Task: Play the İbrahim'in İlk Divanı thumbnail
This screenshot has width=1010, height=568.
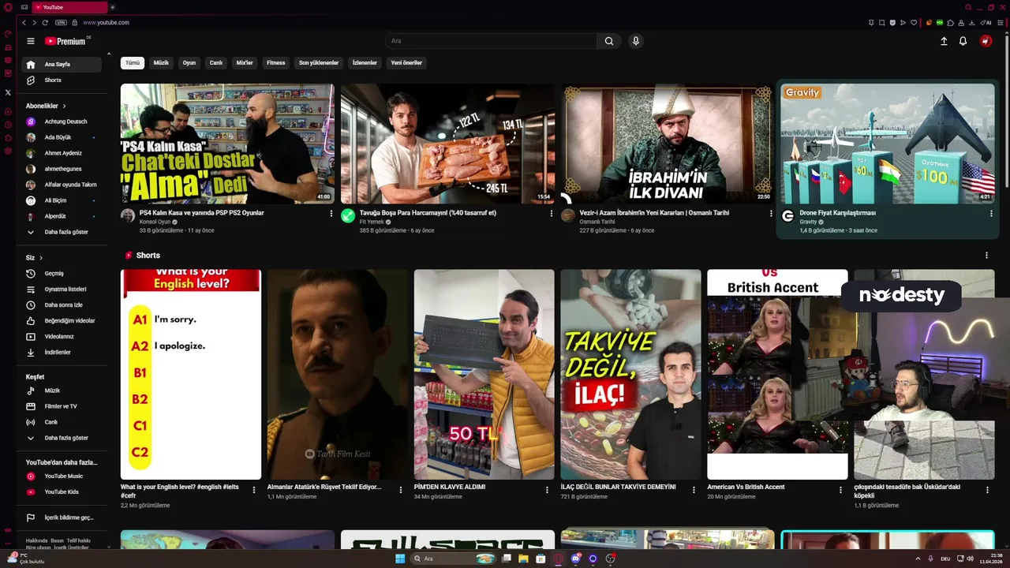Action: click(x=667, y=144)
